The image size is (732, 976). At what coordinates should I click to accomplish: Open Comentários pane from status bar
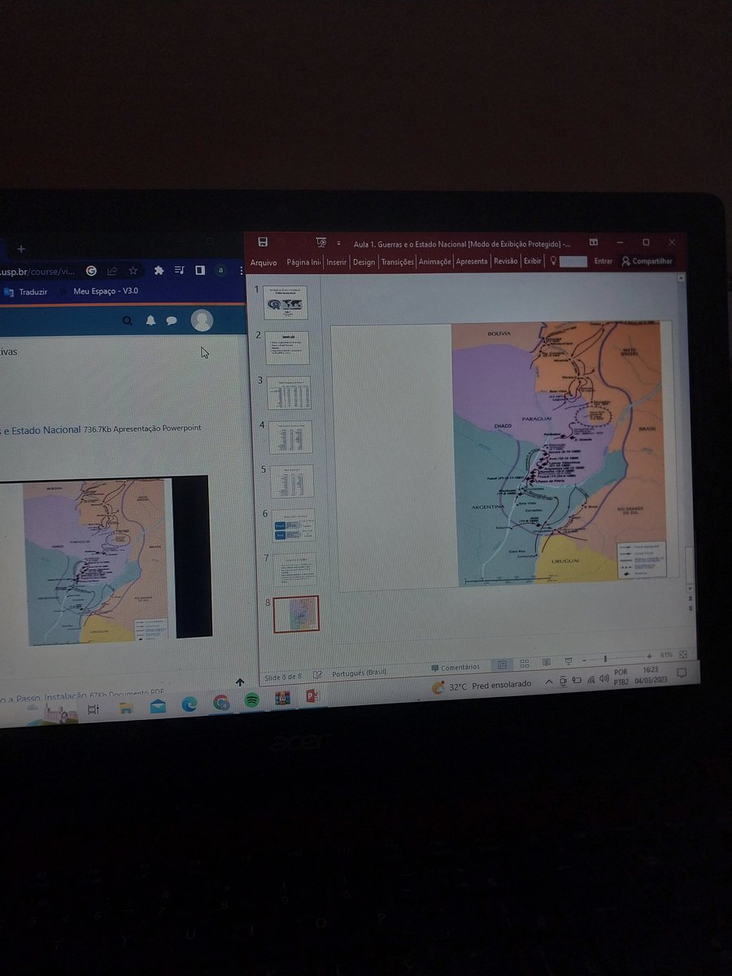[x=455, y=668]
